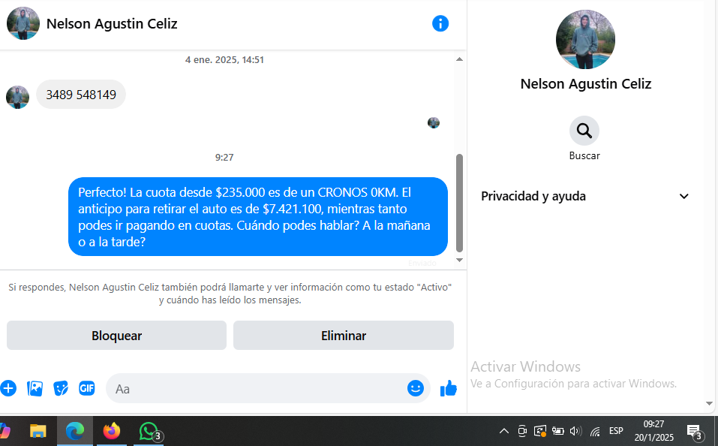Send a thumbs-up like
This screenshot has width=718, height=446.
(x=449, y=388)
